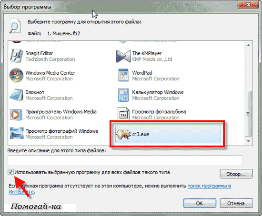Select the Snagit Editor program icon

tap(16, 56)
